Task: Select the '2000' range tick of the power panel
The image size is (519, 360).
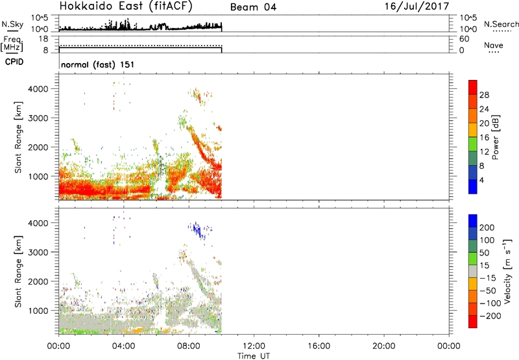Action: click(38, 147)
